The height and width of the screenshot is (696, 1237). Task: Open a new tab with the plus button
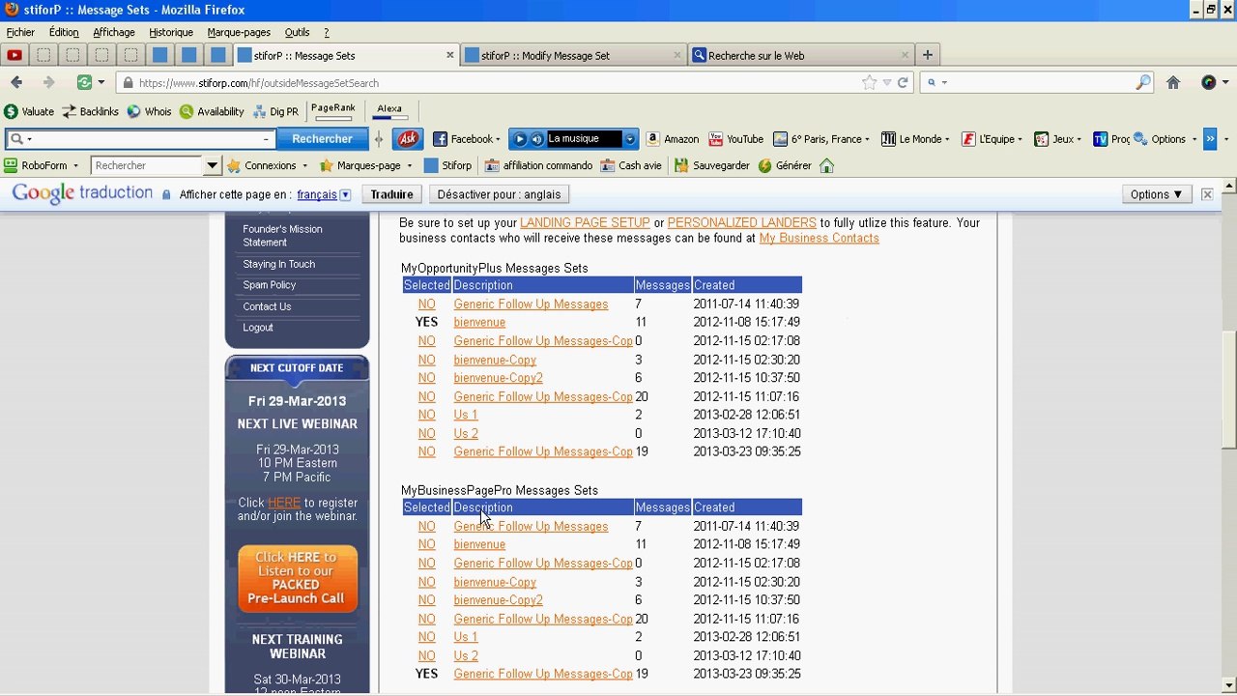[x=927, y=55]
